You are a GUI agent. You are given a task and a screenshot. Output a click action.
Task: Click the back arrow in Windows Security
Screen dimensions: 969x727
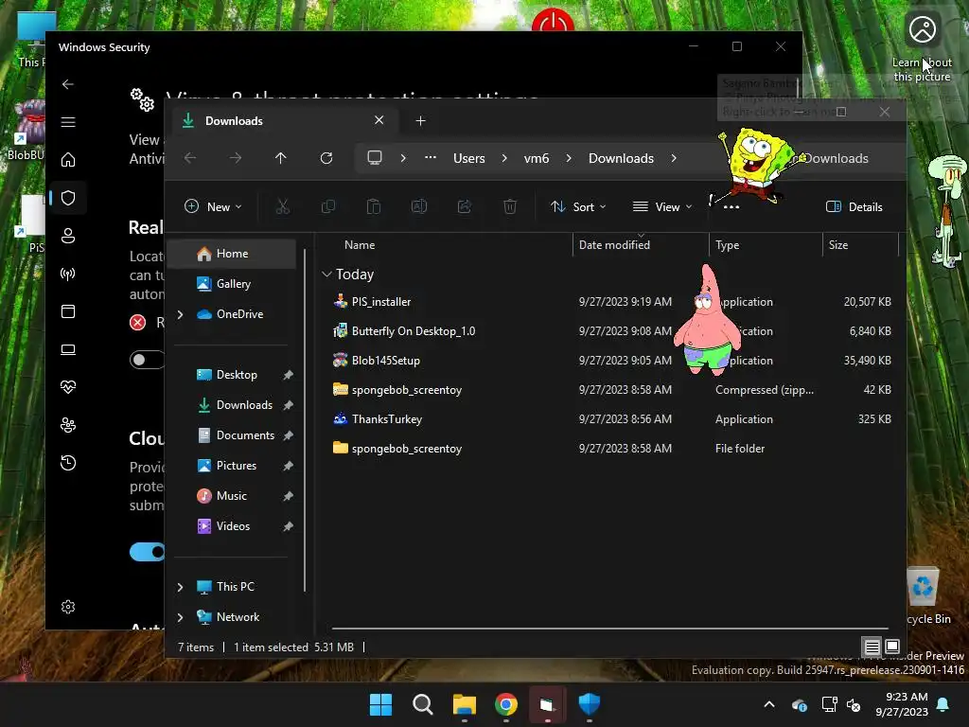pyautogui.click(x=68, y=84)
